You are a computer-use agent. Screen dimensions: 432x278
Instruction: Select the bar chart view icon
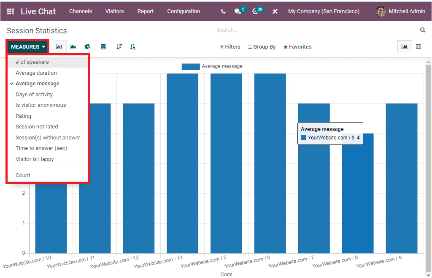coord(59,46)
